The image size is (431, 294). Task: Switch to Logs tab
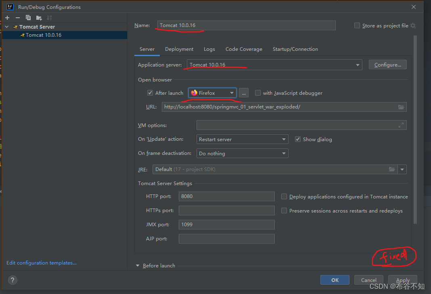pos(209,49)
